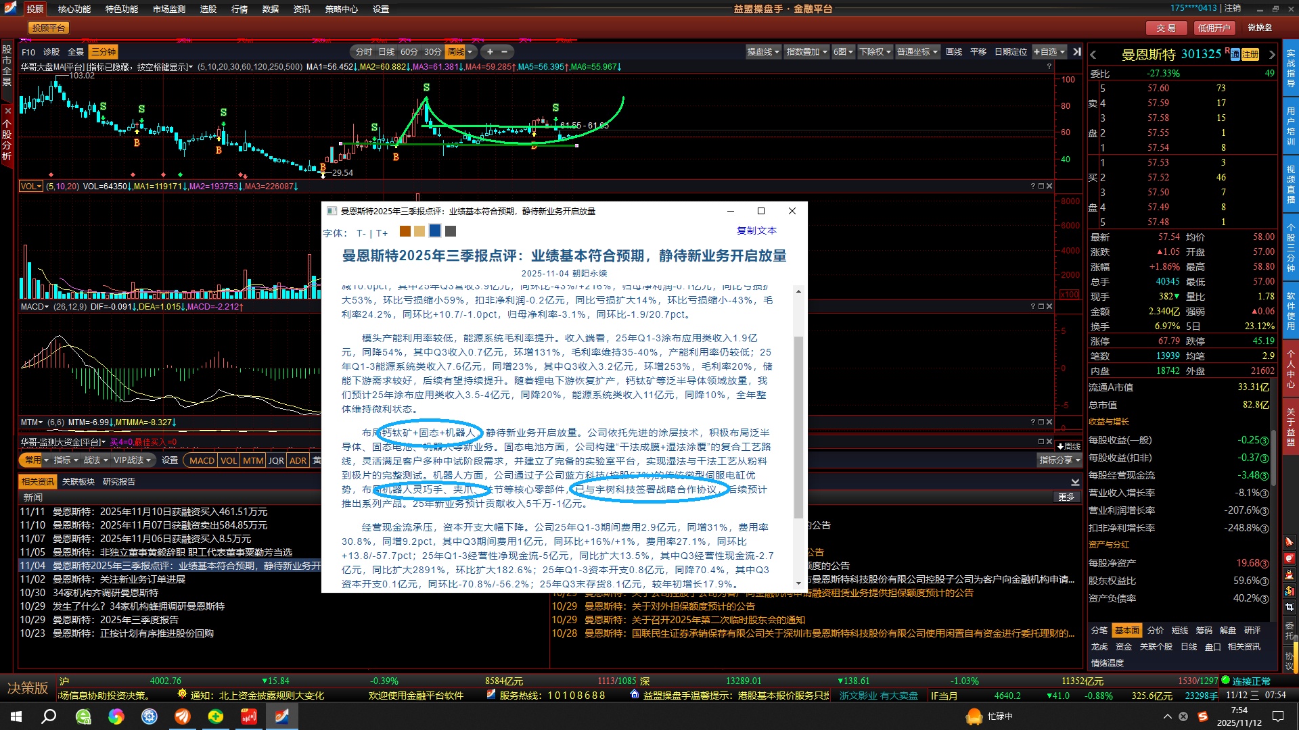Click the red 交易 button
The height and width of the screenshot is (730, 1299).
click(1166, 28)
